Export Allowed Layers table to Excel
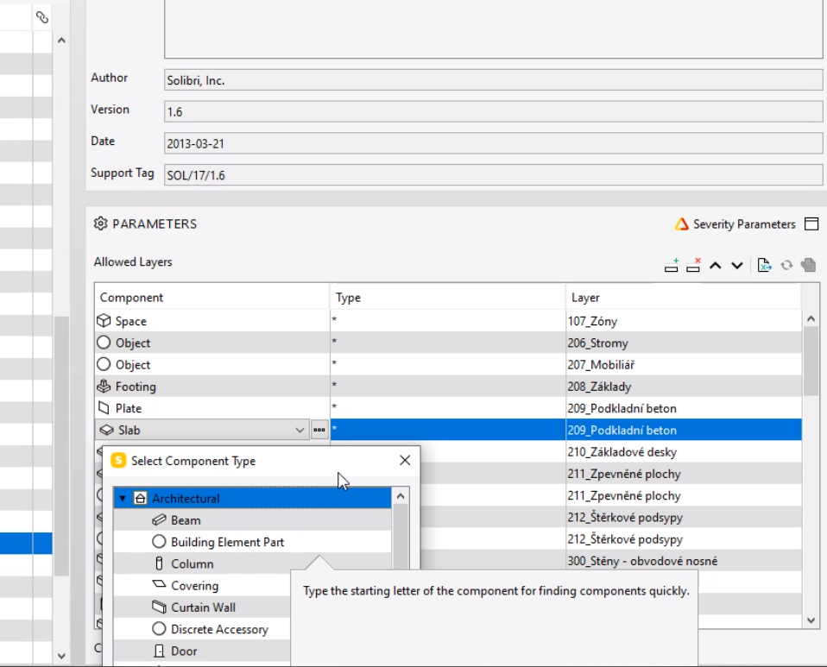The width and height of the screenshot is (827, 667). coord(764,265)
